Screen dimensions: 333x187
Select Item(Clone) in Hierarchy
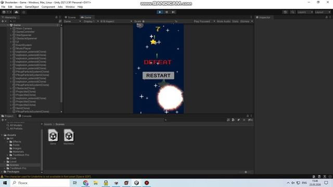(x=23, y=108)
